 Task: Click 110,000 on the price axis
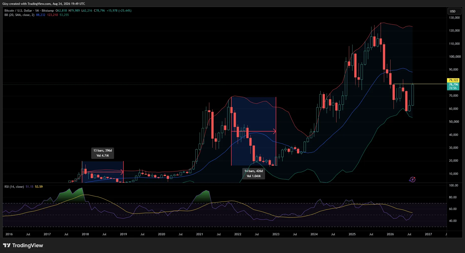[454, 44]
